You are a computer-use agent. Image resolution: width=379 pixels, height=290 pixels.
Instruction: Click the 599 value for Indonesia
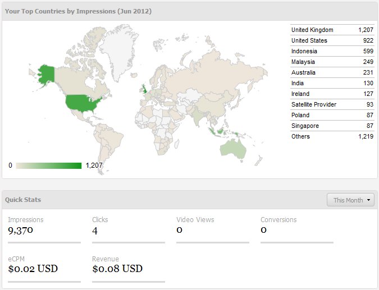368,51
